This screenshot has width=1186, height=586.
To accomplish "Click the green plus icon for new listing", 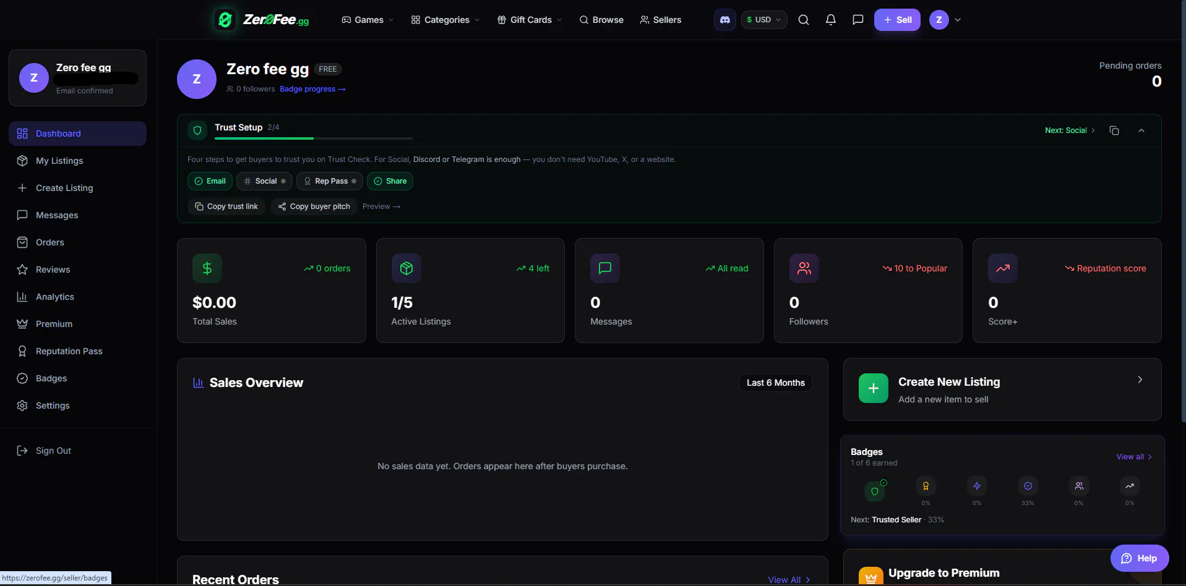I will [x=874, y=388].
